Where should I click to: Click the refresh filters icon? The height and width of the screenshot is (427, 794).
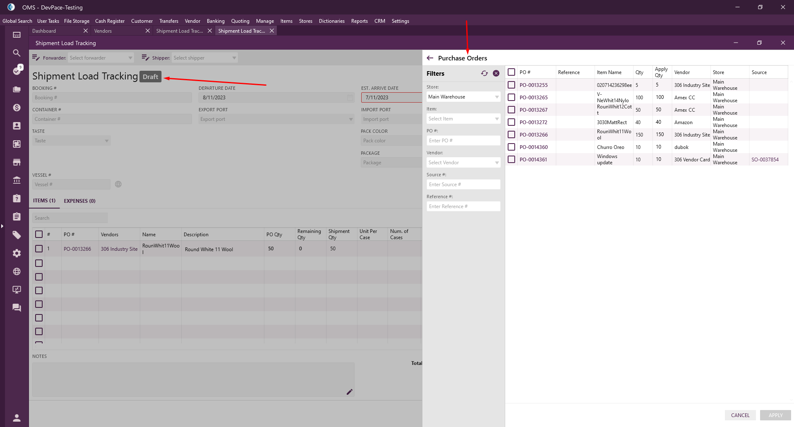point(484,73)
